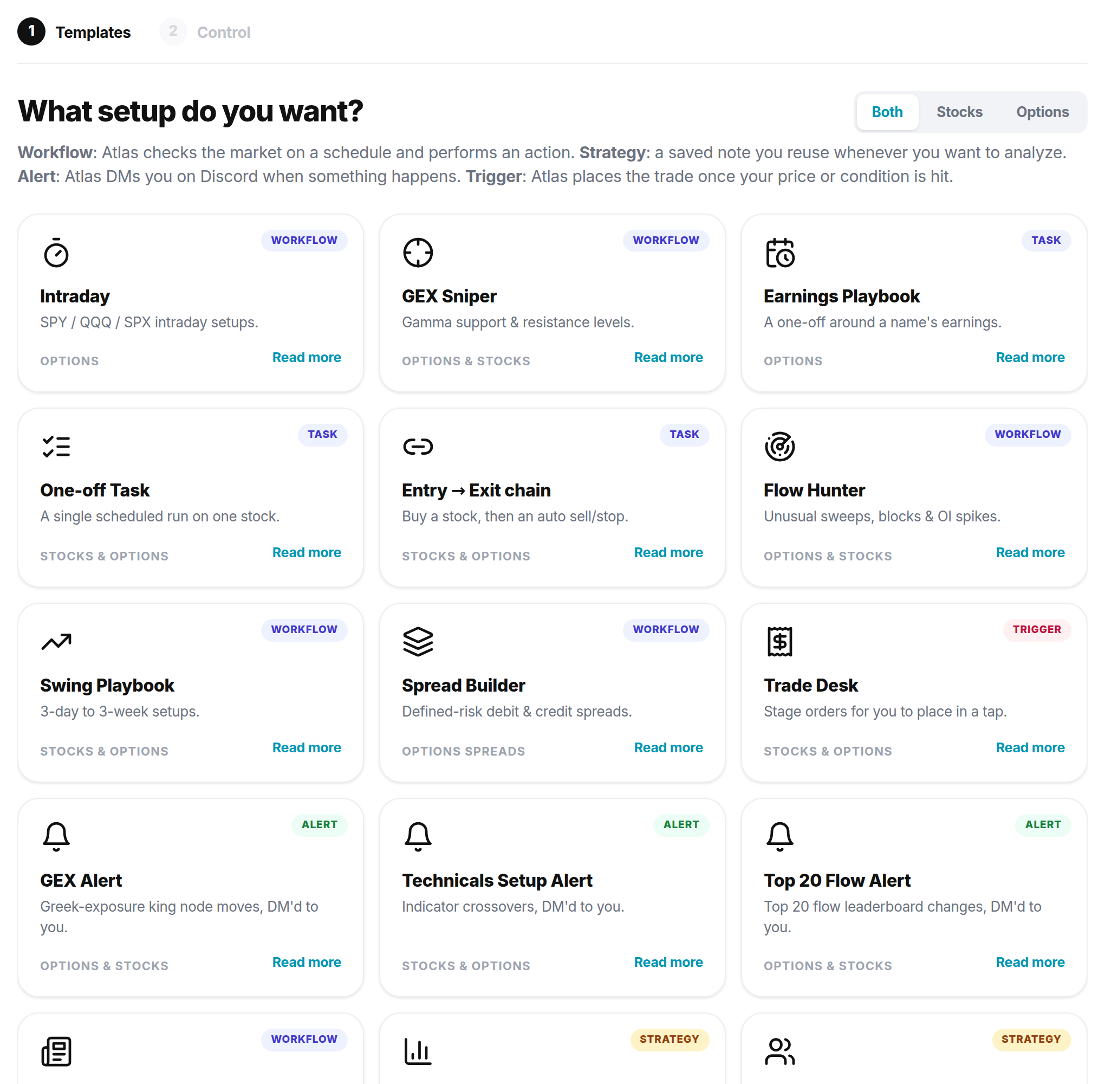Click the Entry to Exit chain link icon
This screenshot has height=1084, width=1105.
coord(418,447)
